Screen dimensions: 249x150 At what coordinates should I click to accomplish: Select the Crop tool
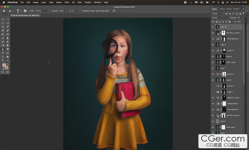3,27
